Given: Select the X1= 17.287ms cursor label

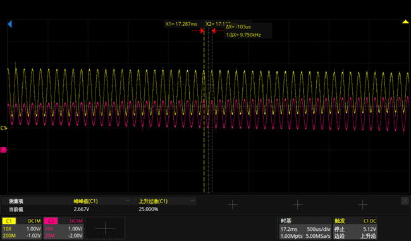Looking at the screenshot, I should click(x=181, y=24).
